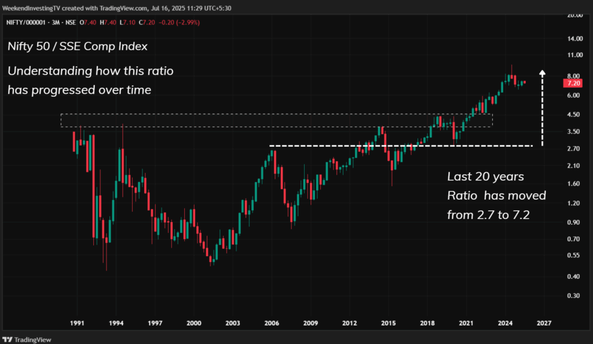Viewport: 593px width, 344px height.
Task: Click the 'Nifty 50 / SSE Comp Index' title
Action: [78, 46]
